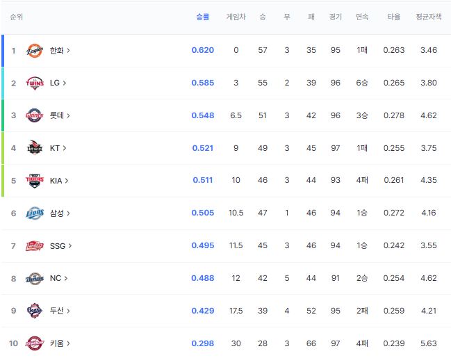Click games played value 93 for KIA
The image size is (451, 358).
(336, 180)
